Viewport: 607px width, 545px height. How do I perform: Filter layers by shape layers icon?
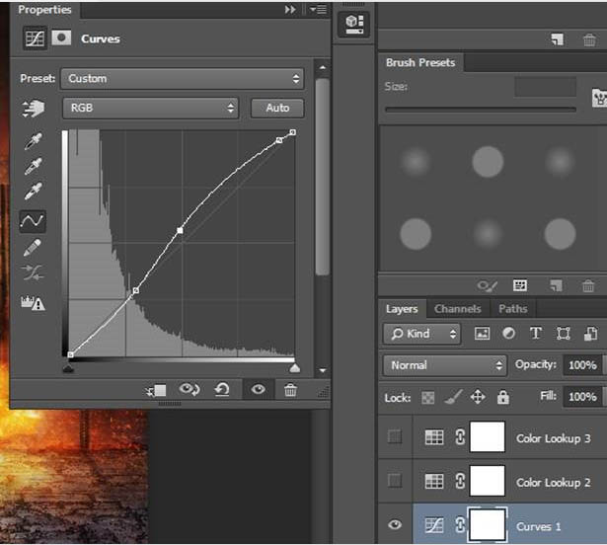pyautogui.click(x=564, y=334)
